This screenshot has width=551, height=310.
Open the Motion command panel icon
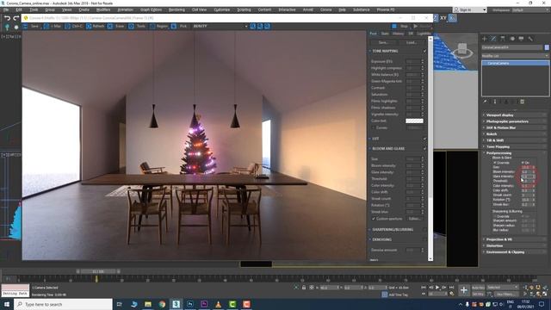512,39
